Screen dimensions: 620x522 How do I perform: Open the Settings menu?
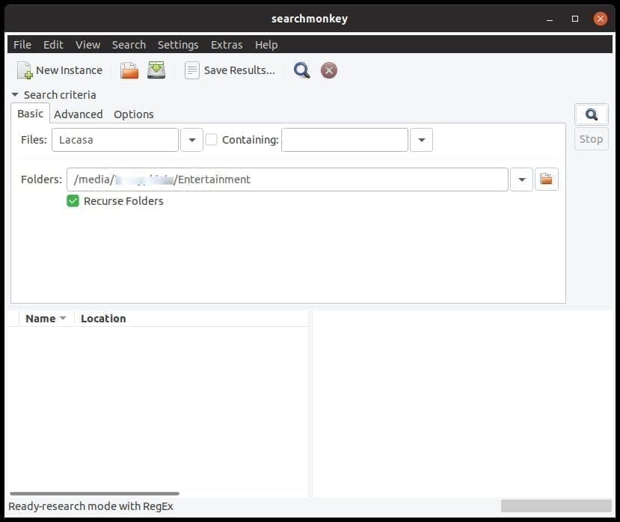(177, 44)
